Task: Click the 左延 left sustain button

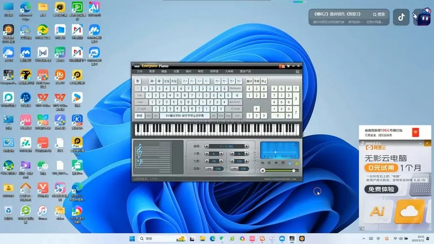Action: click(166, 81)
